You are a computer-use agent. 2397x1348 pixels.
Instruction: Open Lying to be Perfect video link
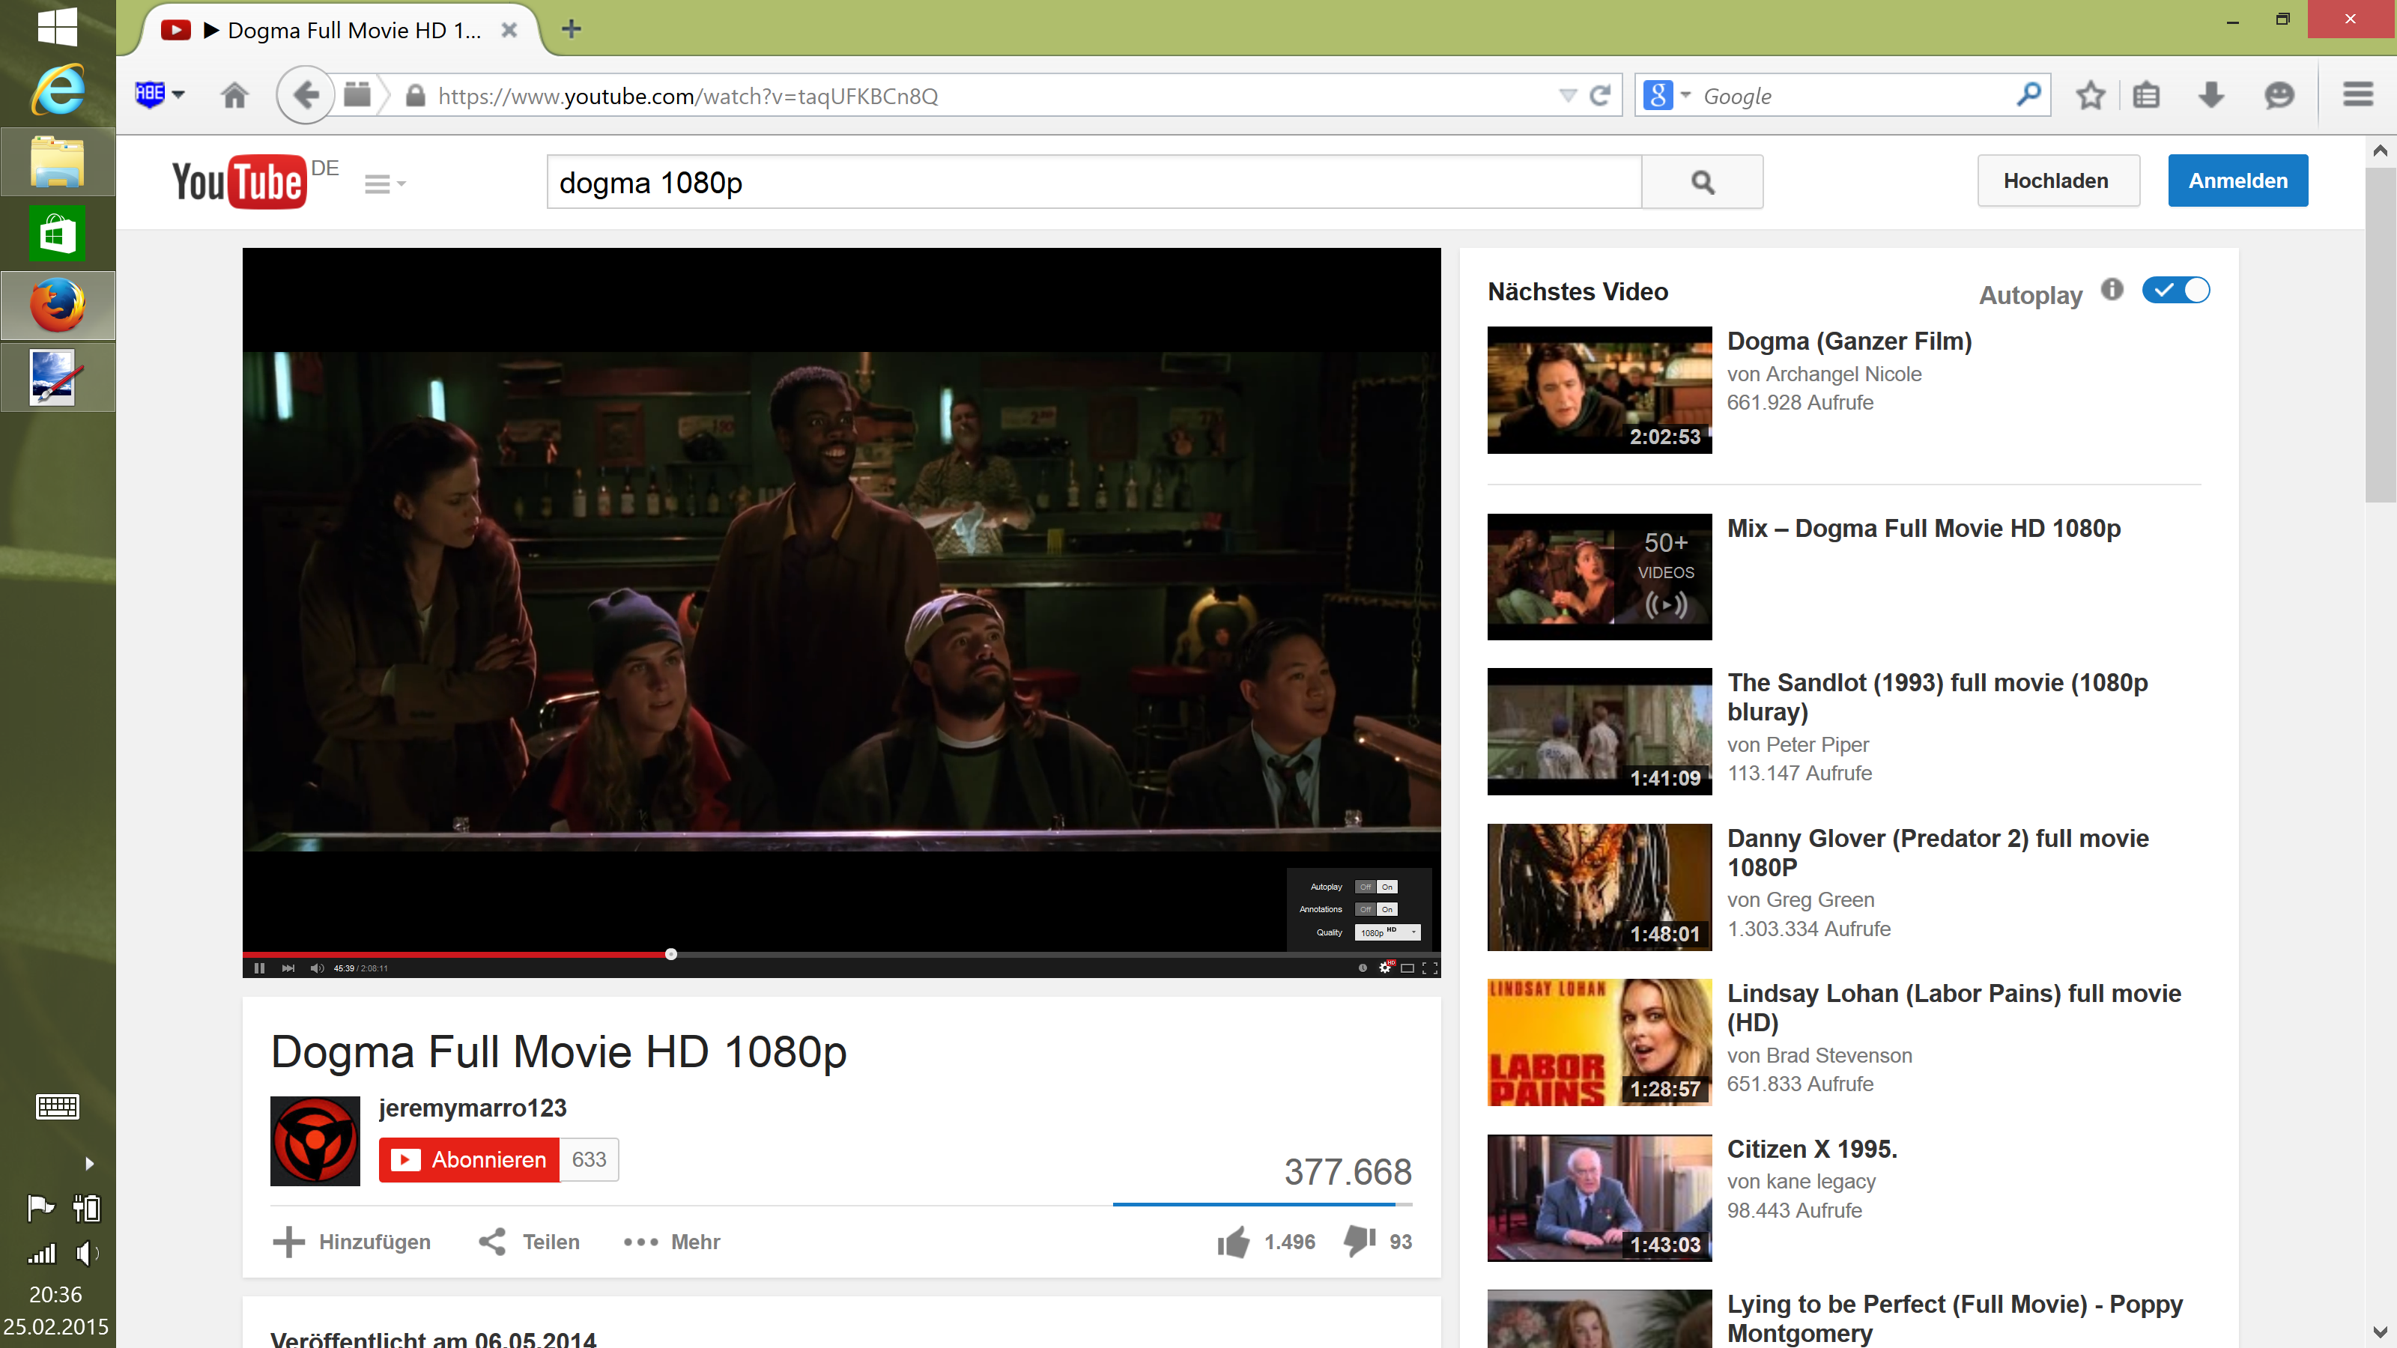tap(1954, 1318)
